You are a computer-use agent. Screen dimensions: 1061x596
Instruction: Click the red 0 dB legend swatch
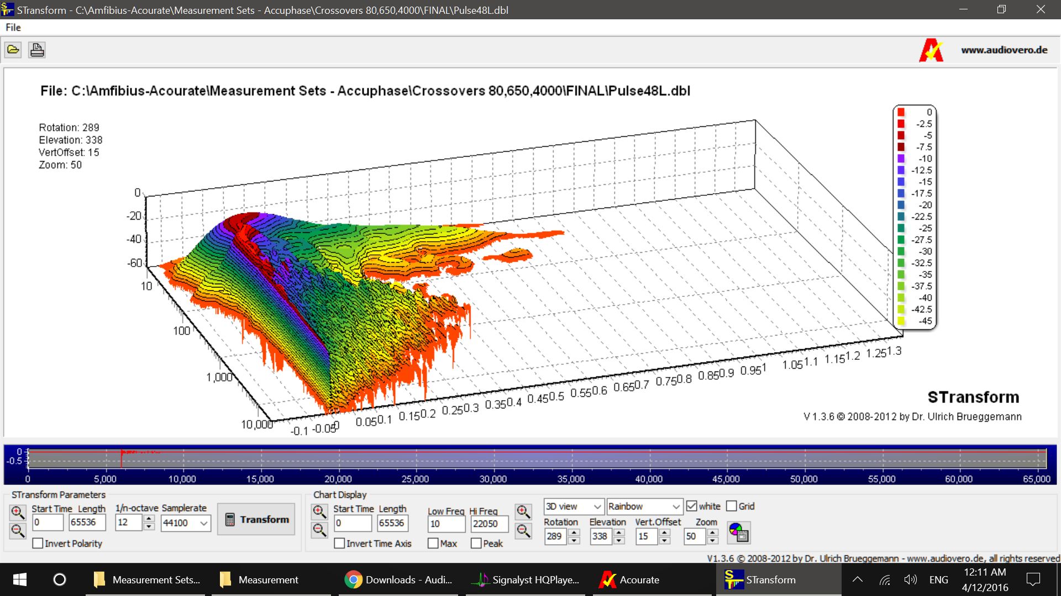pyautogui.click(x=901, y=112)
